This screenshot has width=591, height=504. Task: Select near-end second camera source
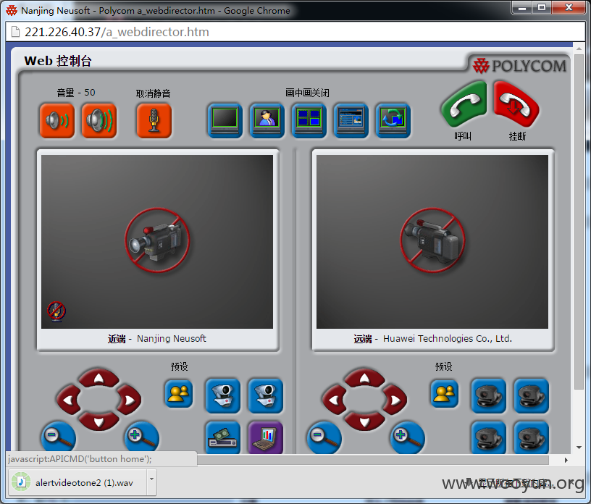tap(266, 396)
